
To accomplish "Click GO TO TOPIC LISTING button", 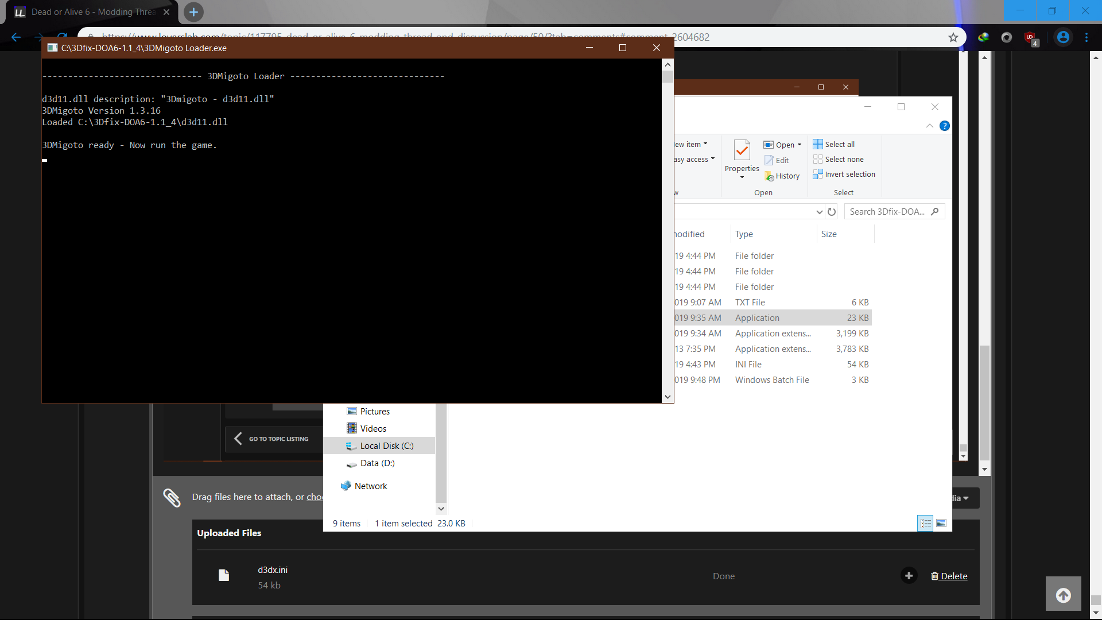I will [273, 439].
